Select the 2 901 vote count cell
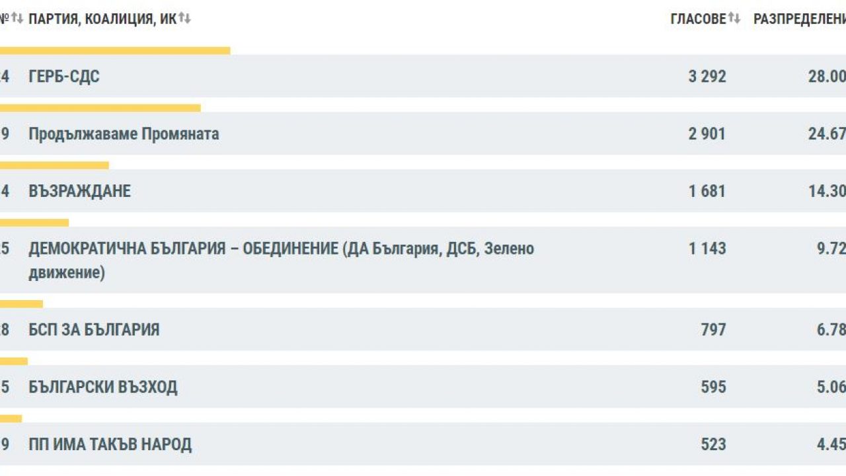 coord(707,134)
